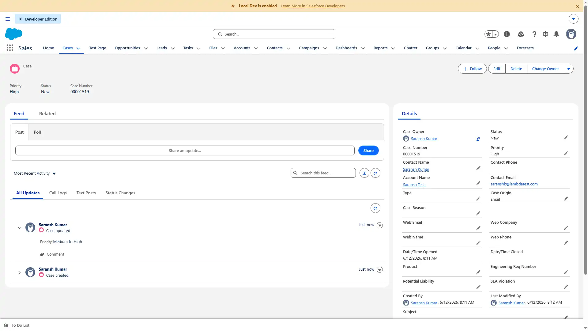This screenshot has height=331, width=588.
Task: Click the Edit button
Action: [x=497, y=69]
